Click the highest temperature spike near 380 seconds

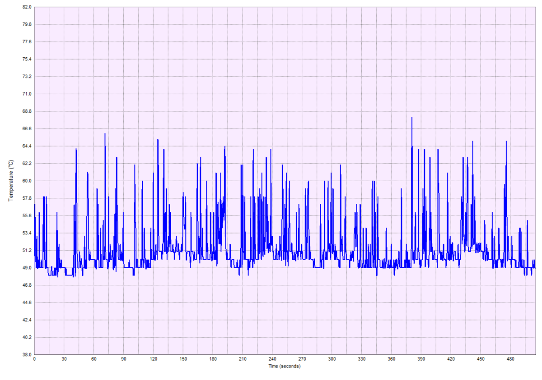pos(412,118)
